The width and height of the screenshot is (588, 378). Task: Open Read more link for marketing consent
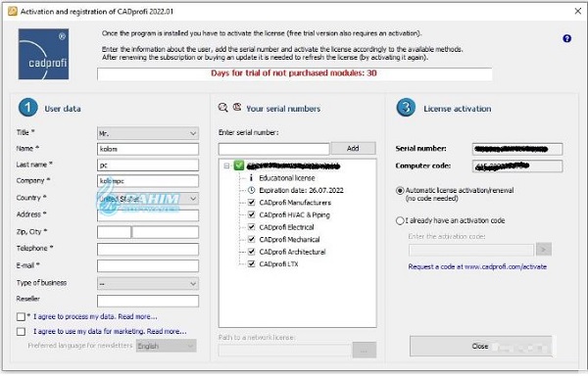pos(167,331)
